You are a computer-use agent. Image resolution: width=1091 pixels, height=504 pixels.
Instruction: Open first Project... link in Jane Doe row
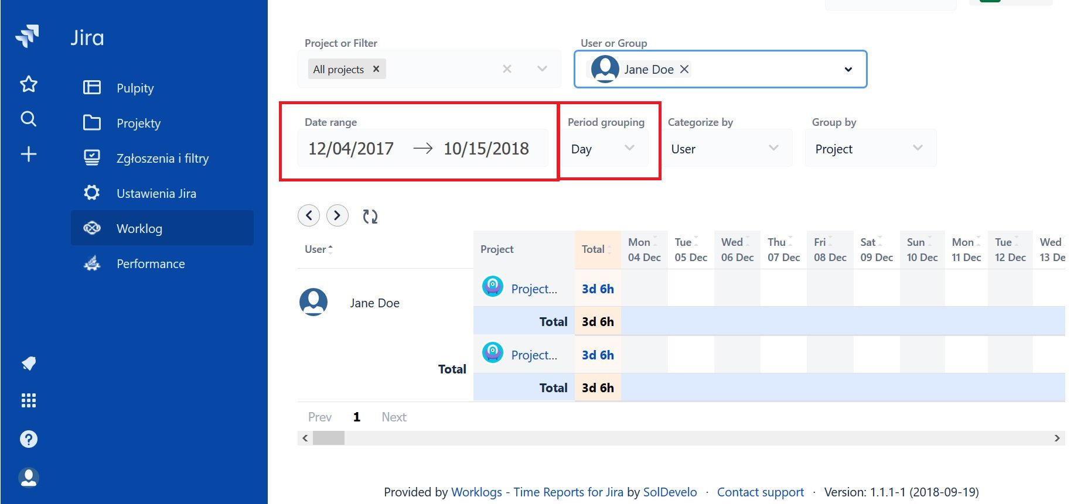[x=534, y=289]
